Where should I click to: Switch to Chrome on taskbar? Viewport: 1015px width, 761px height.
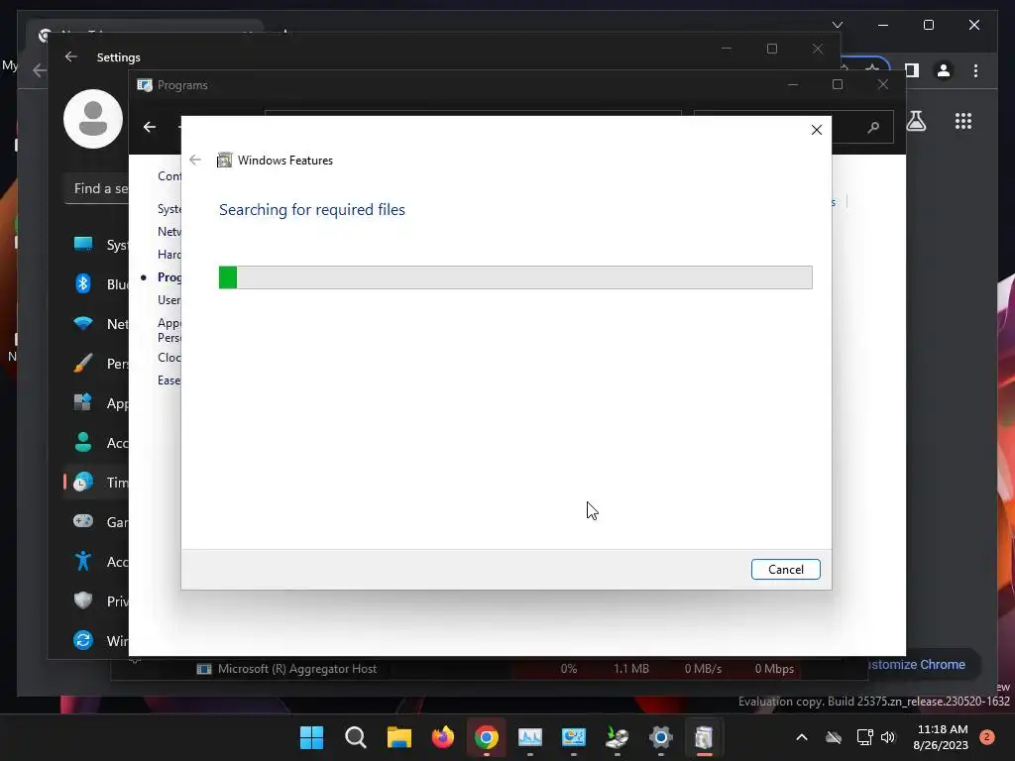click(x=486, y=737)
